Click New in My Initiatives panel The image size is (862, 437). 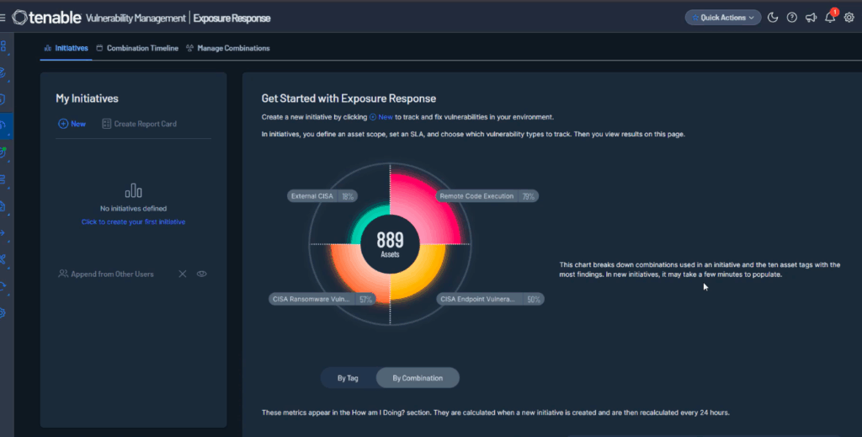[72, 124]
